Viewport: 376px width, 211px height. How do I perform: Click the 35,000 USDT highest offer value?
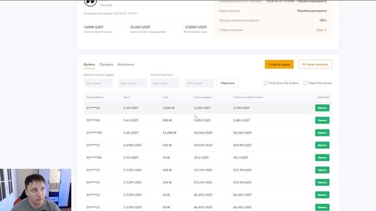click(x=140, y=27)
